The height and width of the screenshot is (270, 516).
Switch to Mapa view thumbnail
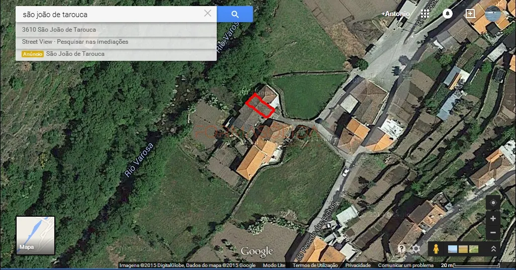click(36, 235)
